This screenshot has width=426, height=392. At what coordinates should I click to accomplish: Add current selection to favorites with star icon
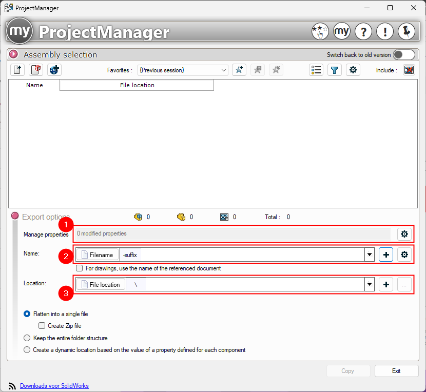[239, 70]
